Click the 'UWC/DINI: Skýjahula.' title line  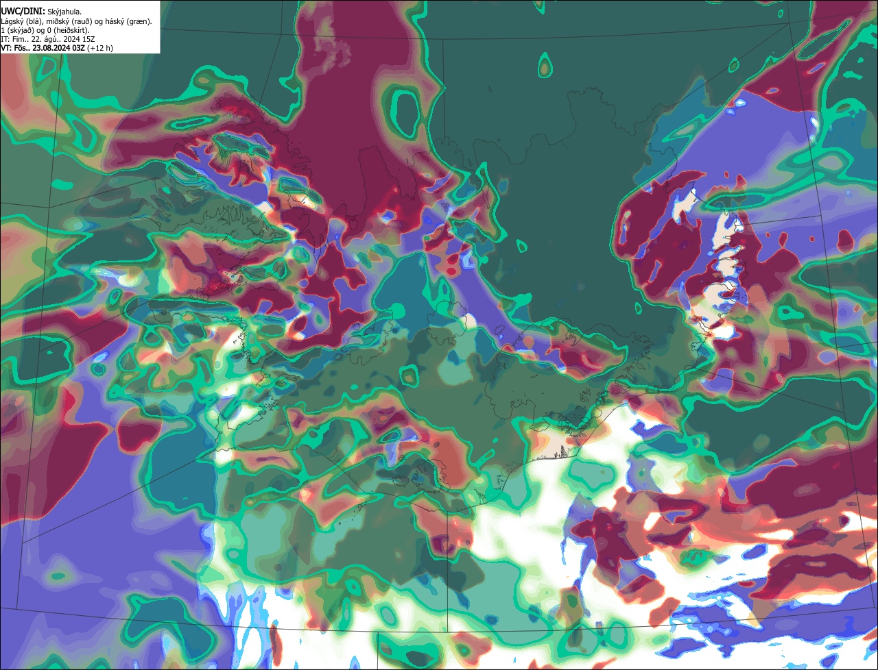click(41, 10)
